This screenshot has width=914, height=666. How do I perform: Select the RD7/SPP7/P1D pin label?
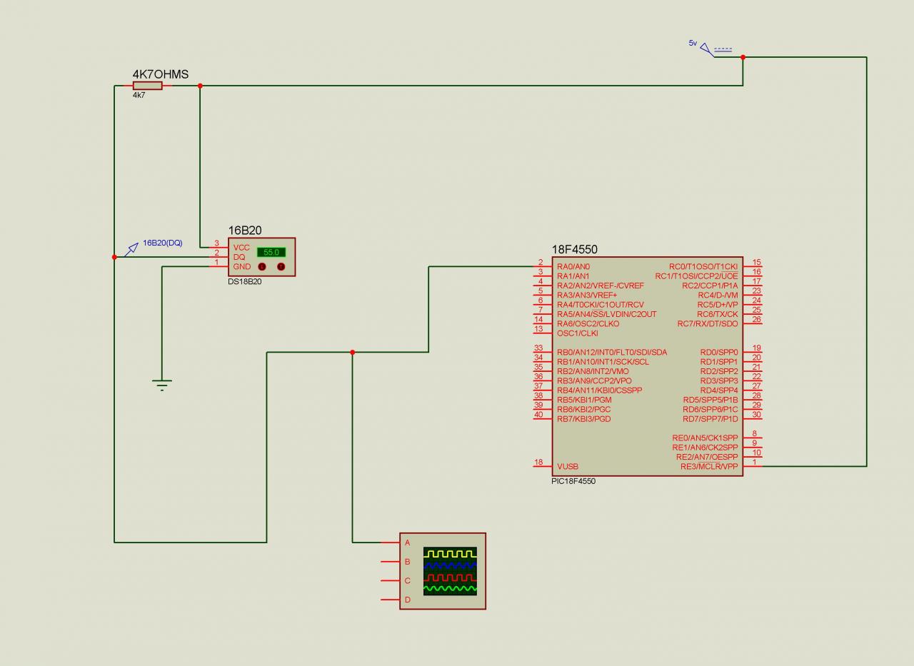click(x=710, y=419)
